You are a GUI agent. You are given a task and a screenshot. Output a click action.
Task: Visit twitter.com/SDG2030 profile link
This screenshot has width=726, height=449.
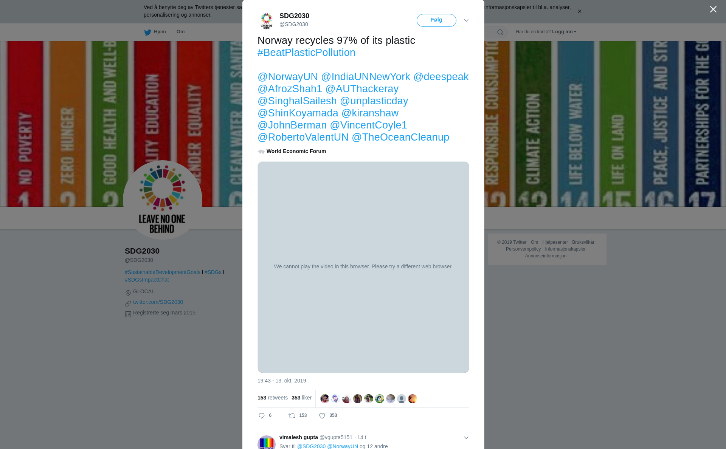click(158, 302)
